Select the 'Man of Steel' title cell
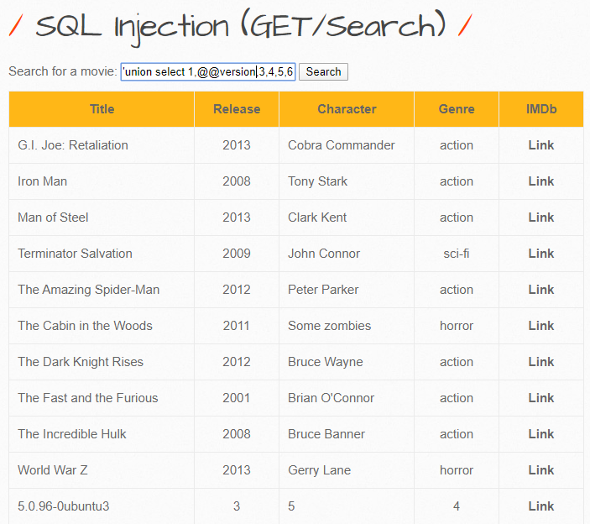This screenshot has height=524, width=590. [x=102, y=217]
